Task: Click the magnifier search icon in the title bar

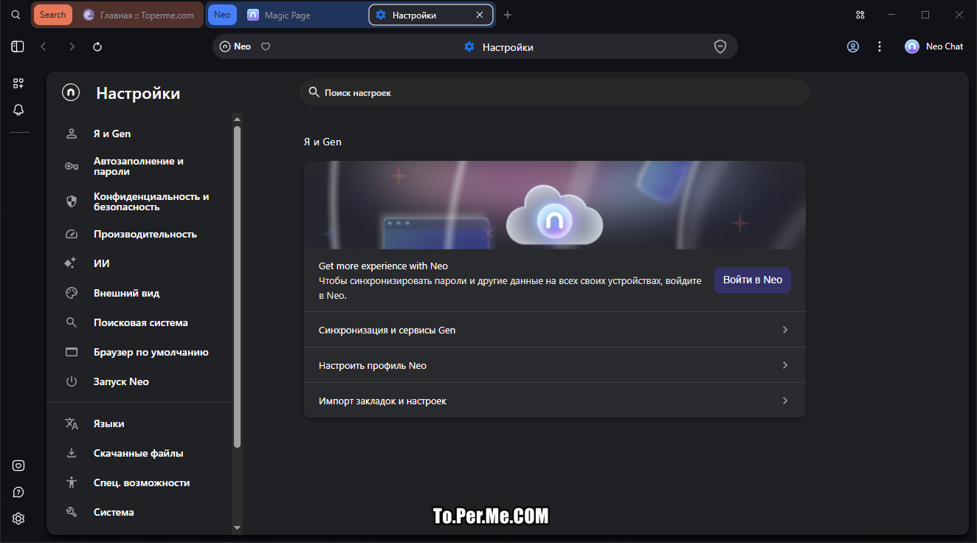Action: click(15, 15)
